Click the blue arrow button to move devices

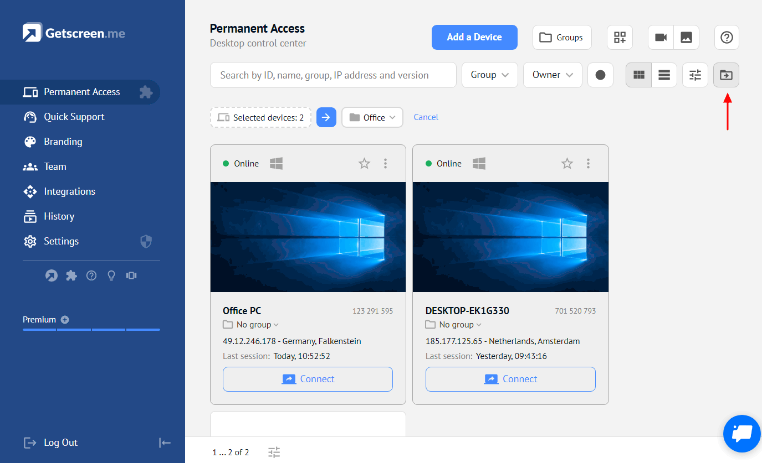coord(326,117)
